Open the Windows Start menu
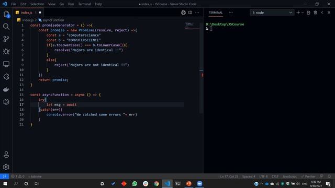The height and width of the screenshot is (188, 335). pos(5,183)
